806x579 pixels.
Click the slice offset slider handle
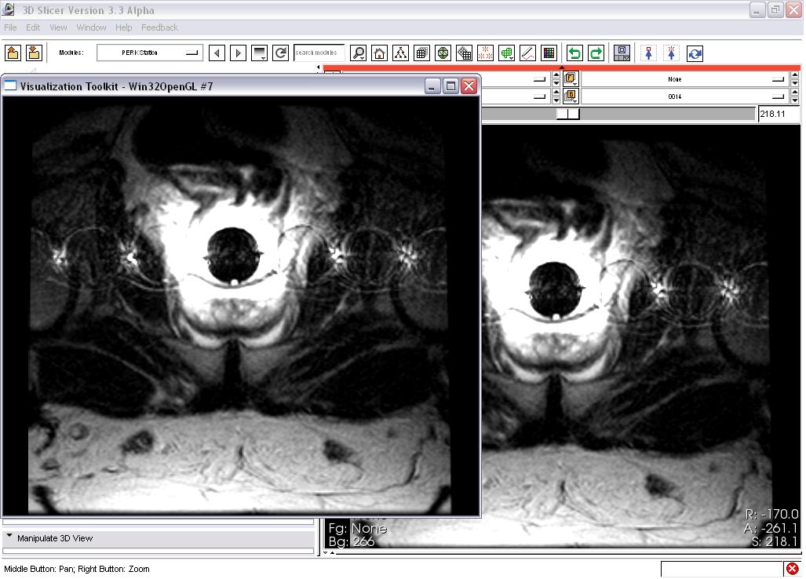(568, 114)
